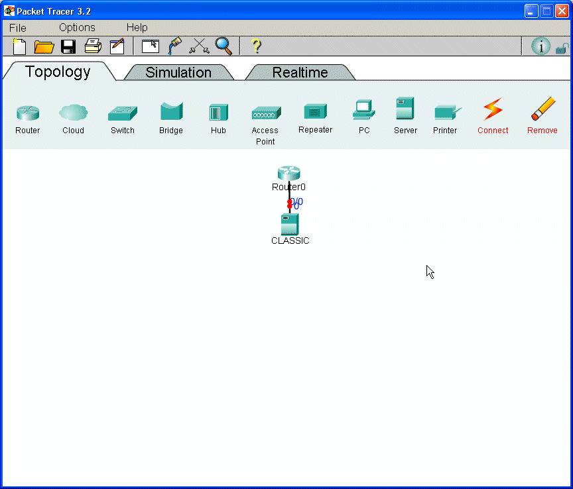Viewport: 573px width, 489px height.
Task: Select the Printer device icon
Action: tap(447, 113)
